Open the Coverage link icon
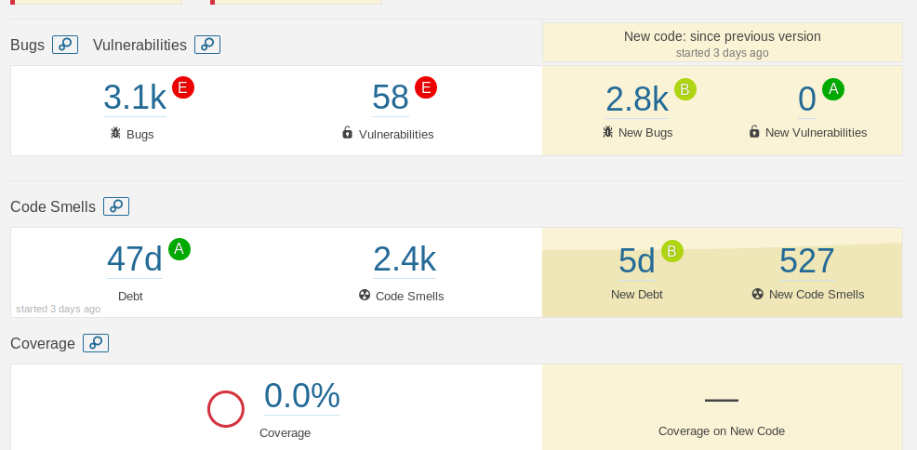Image resolution: width=917 pixels, height=450 pixels. click(95, 342)
